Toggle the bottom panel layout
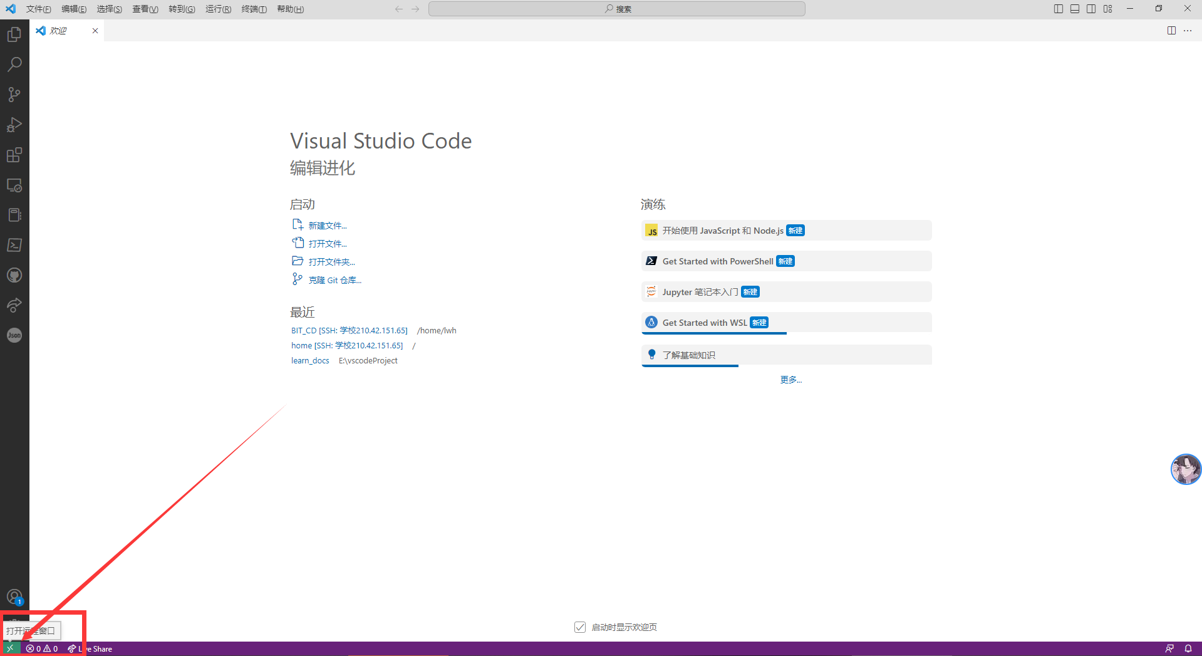 click(1075, 9)
